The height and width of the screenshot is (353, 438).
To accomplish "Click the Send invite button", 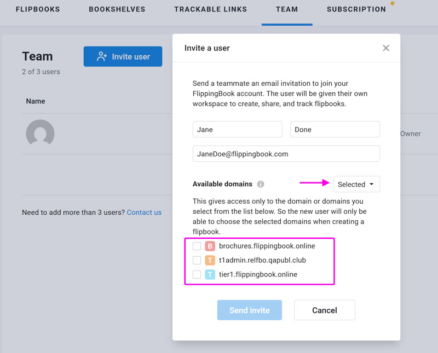I will point(250,310).
